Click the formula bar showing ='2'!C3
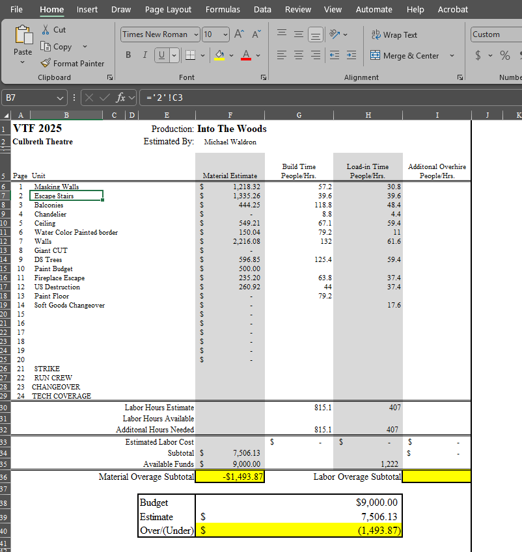 click(331, 98)
